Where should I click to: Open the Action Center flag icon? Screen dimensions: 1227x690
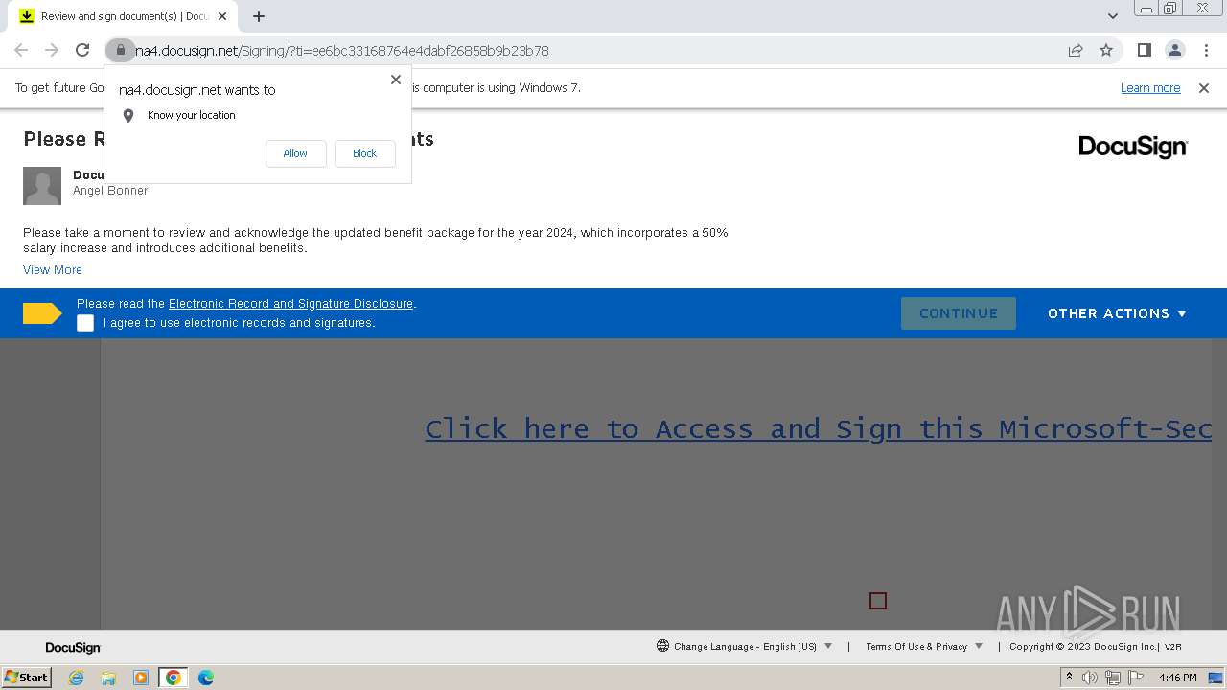point(1136,678)
